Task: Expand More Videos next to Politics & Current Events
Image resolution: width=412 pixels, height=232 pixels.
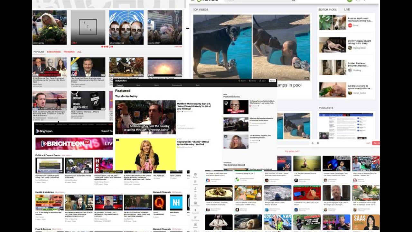Action: click(66, 155)
